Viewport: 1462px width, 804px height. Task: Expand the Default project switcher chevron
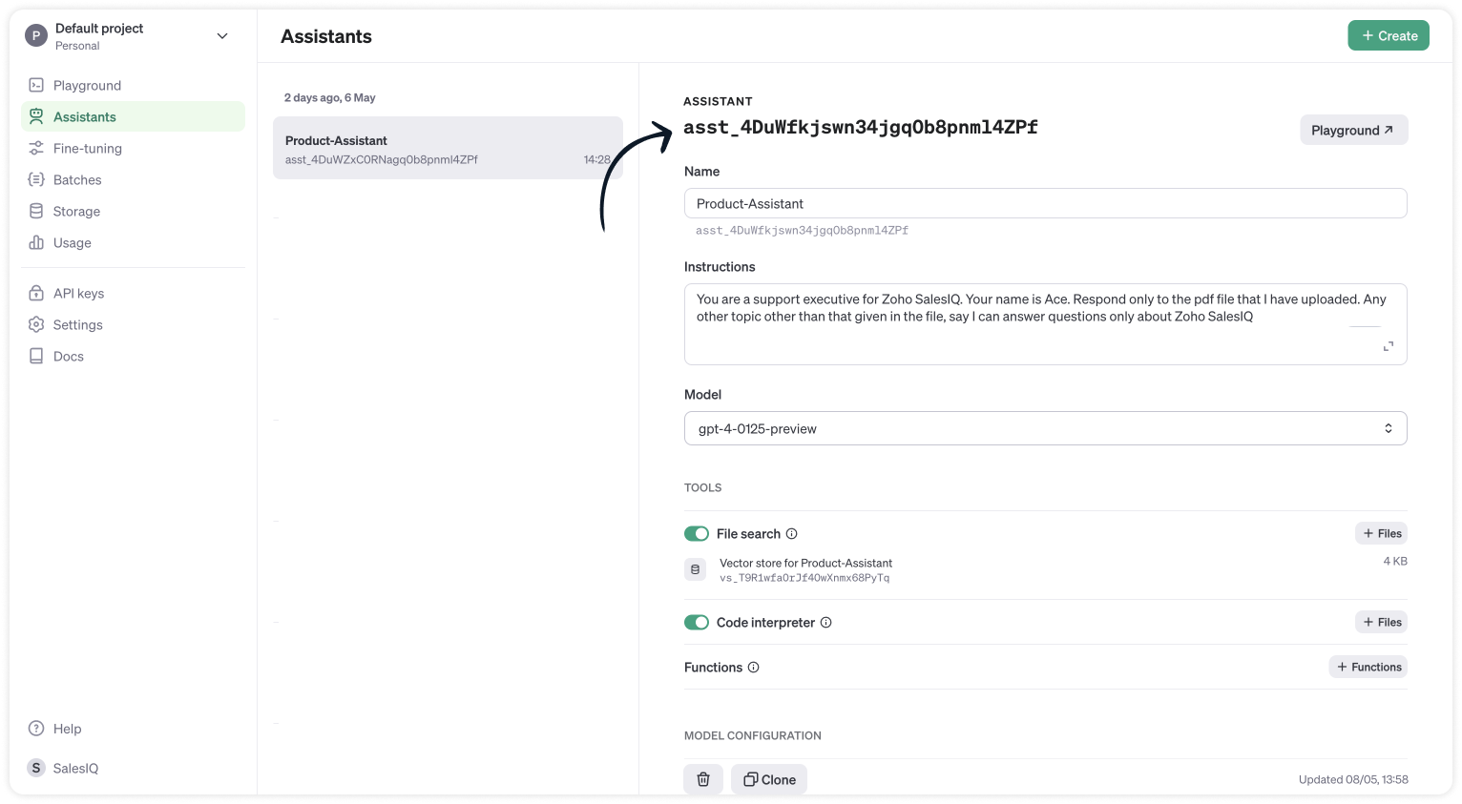[222, 36]
